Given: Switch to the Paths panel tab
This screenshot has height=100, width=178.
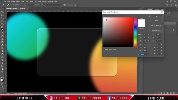Looking at the screenshot, I should (162, 10).
